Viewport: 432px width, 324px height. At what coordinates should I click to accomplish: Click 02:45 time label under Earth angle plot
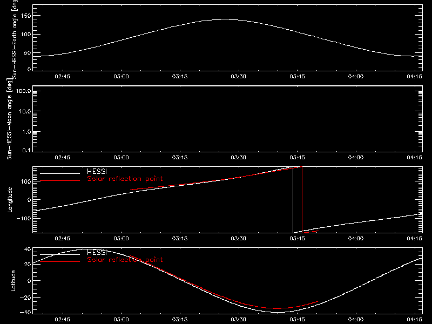click(x=62, y=76)
